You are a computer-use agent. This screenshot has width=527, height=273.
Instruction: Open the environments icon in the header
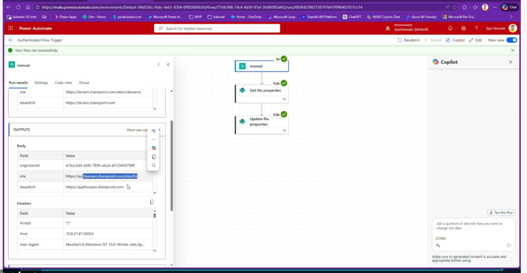click(388, 29)
